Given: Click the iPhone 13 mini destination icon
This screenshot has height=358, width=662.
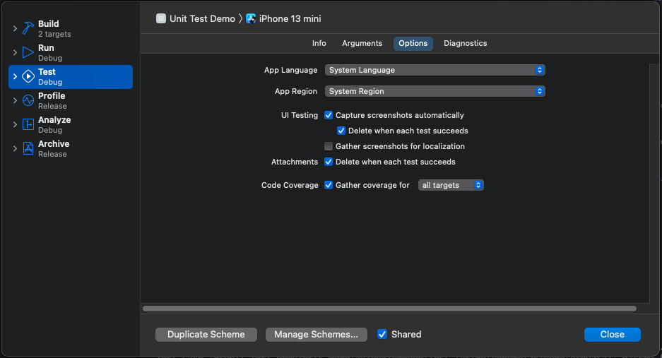Looking at the screenshot, I should tap(251, 18).
